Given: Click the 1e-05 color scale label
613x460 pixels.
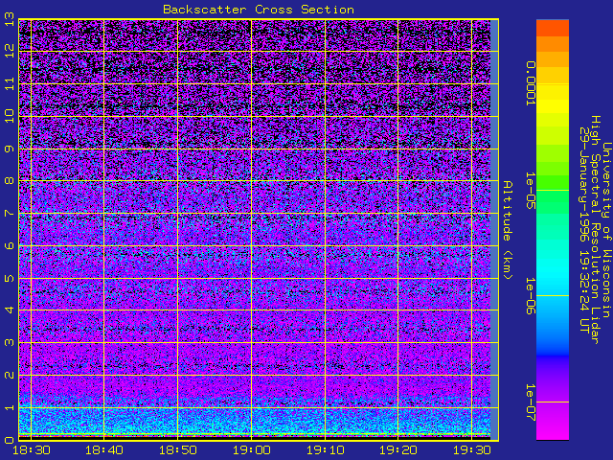Looking at the screenshot, I should [x=530, y=191].
